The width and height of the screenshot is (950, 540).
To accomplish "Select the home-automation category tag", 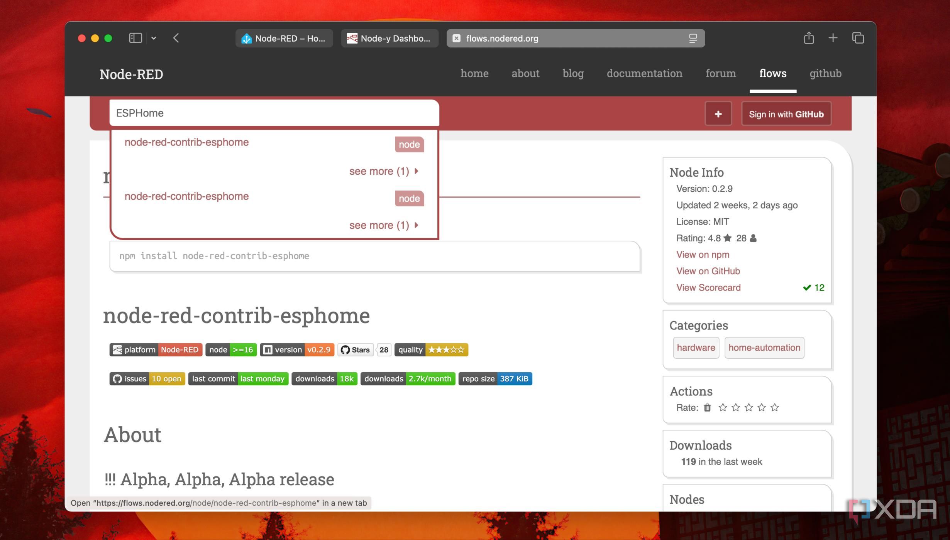I will click(x=764, y=348).
